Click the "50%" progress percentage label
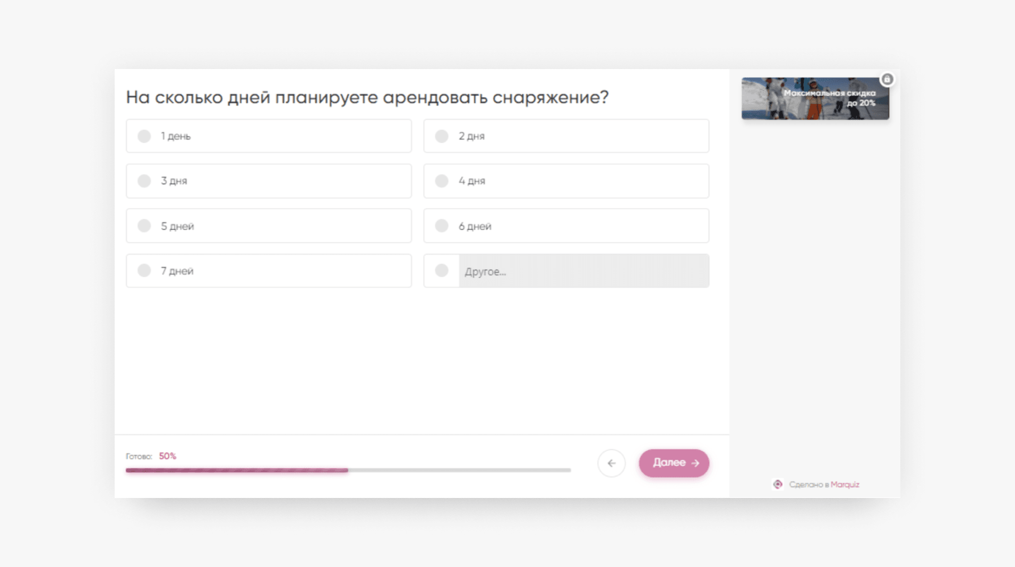The image size is (1015, 567). click(x=167, y=456)
